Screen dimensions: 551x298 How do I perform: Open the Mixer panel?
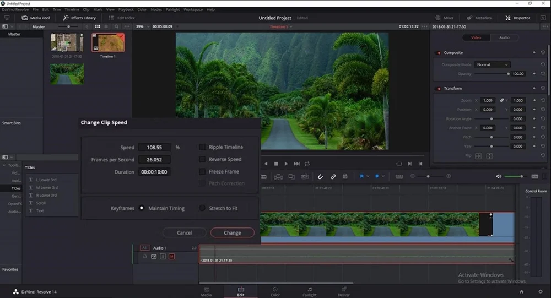pyautogui.click(x=444, y=18)
